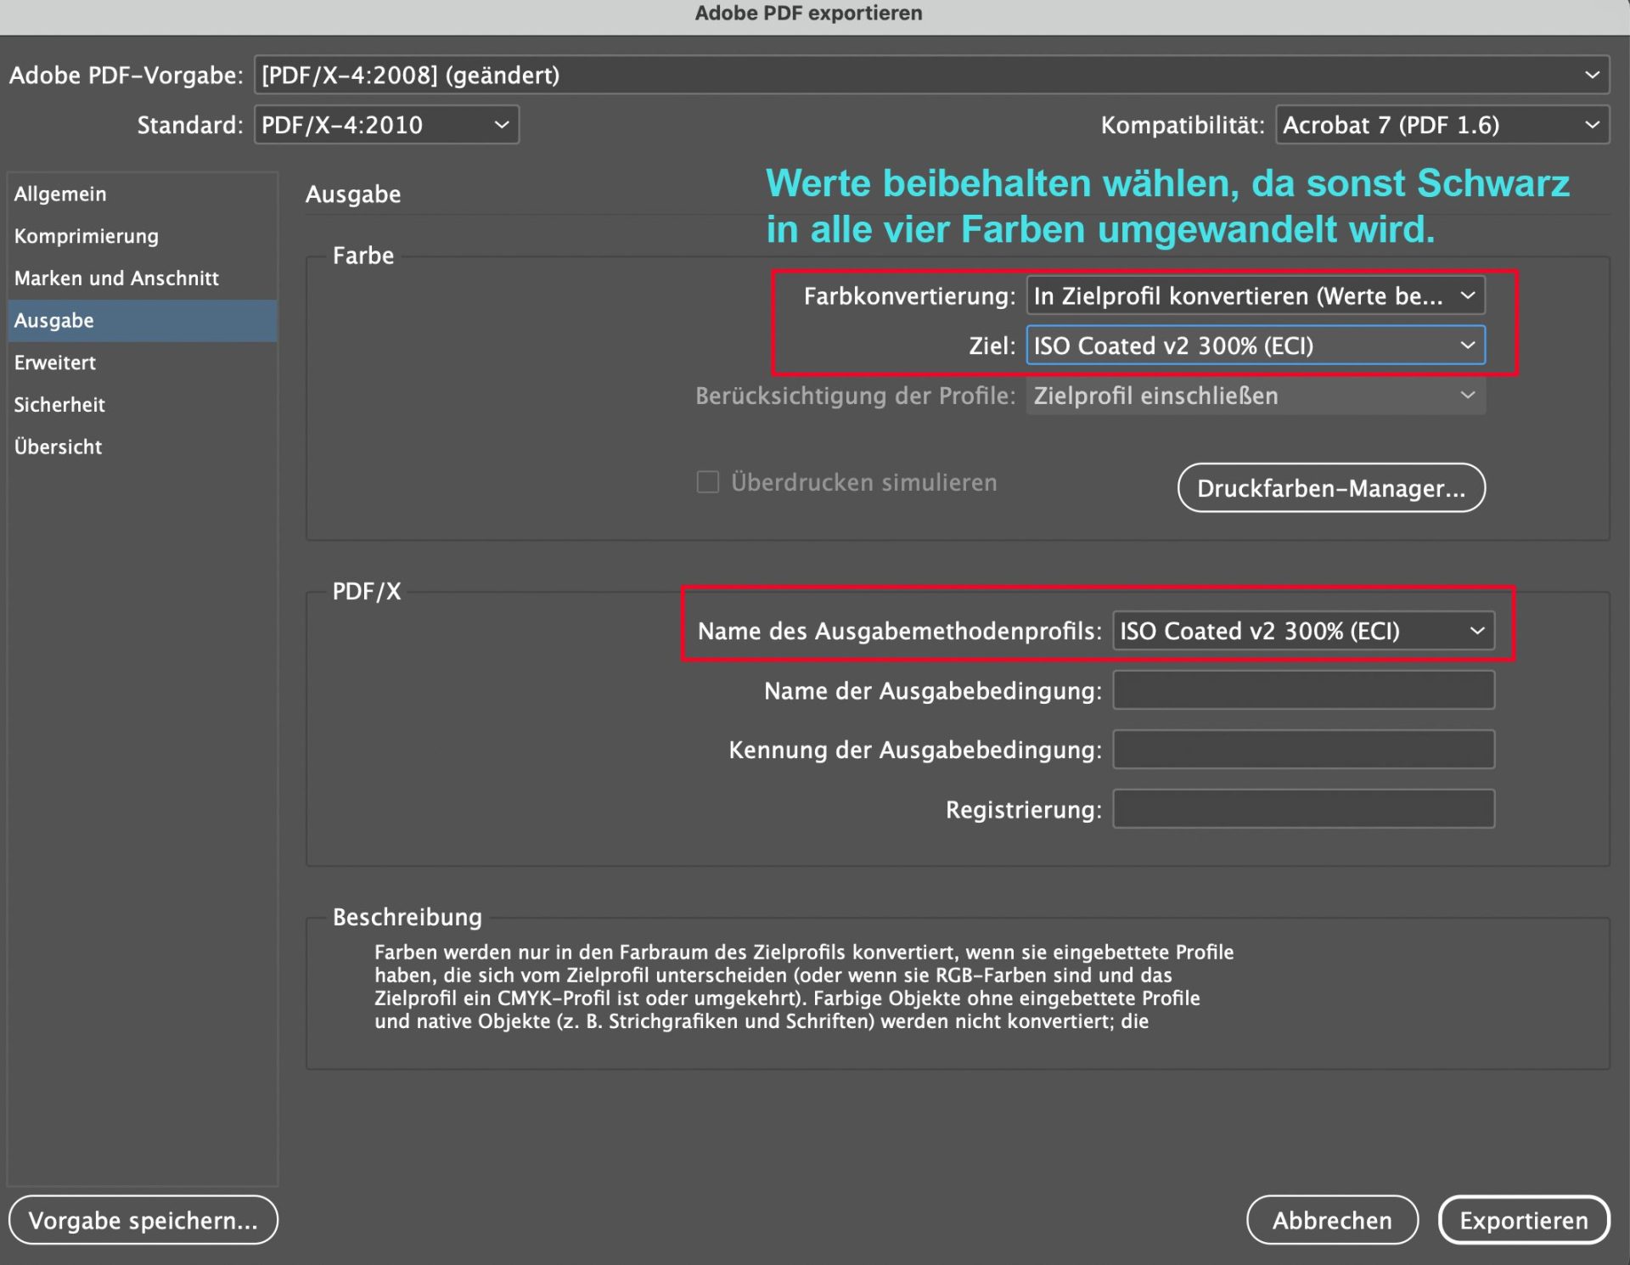Toggle the Überdrucken simulieren checkbox
This screenshot has width=1630, height=1265.
(x=707, y=482)
